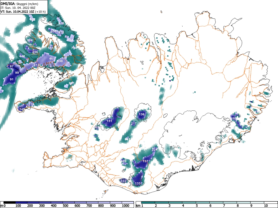Click the '300' label in the meter legend
This screenshot has width=278, height=208.
click(42, 206)
